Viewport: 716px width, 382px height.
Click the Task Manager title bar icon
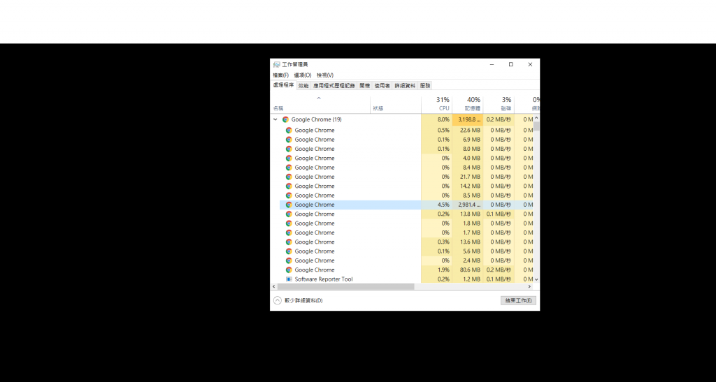tap(277, 65)
